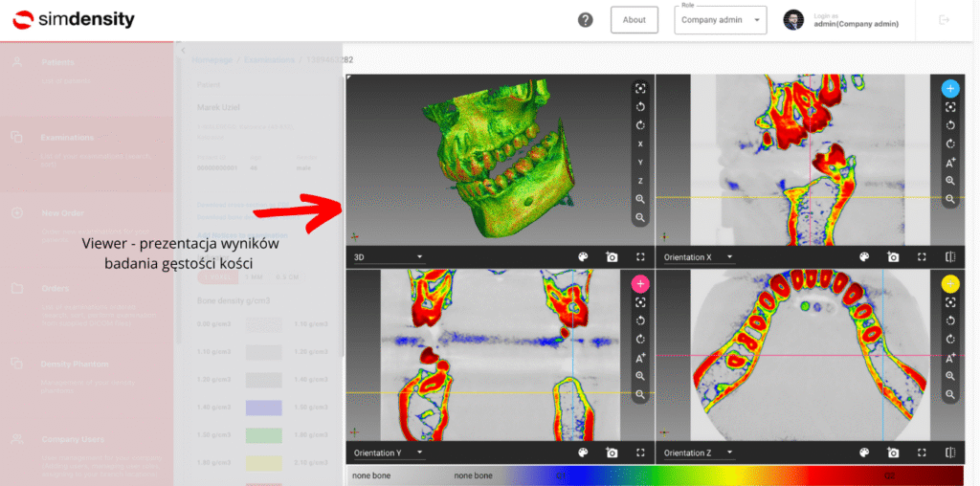Expand the 3D view mode dropdown

click(x=388, y=256)
